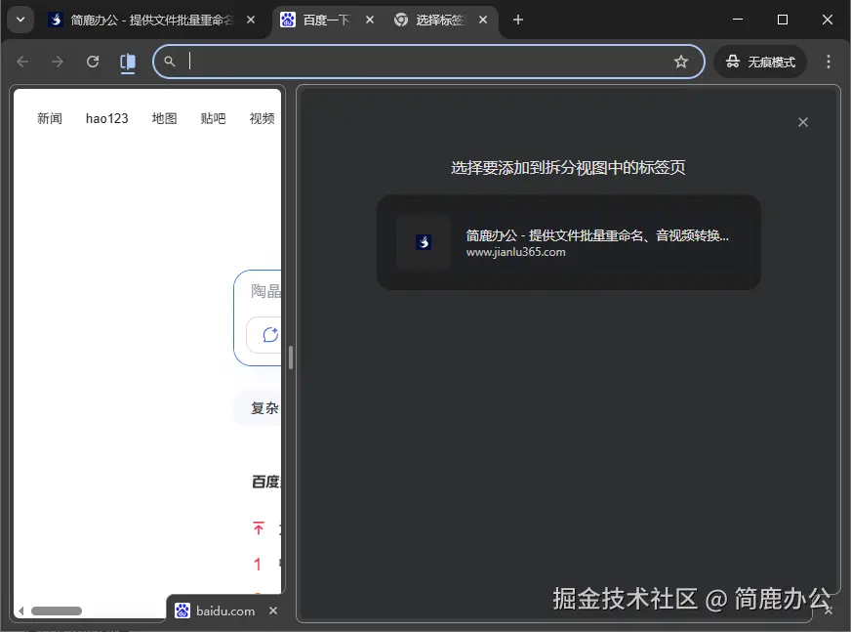Open the hao123 link
Viewport: 851px width, 632px height.
pos(106,118)
